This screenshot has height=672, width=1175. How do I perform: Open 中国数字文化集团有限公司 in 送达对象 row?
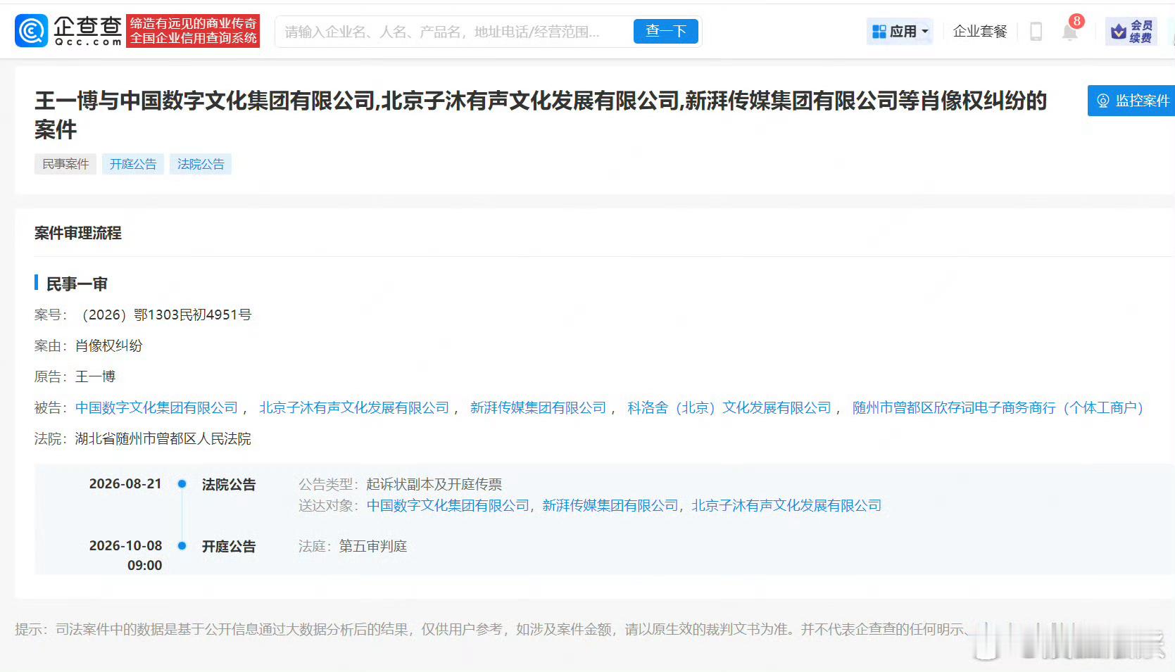[448, 505]
